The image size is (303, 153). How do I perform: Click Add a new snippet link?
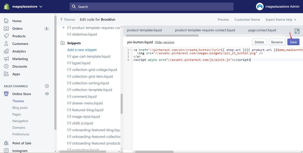coord(82,50)
